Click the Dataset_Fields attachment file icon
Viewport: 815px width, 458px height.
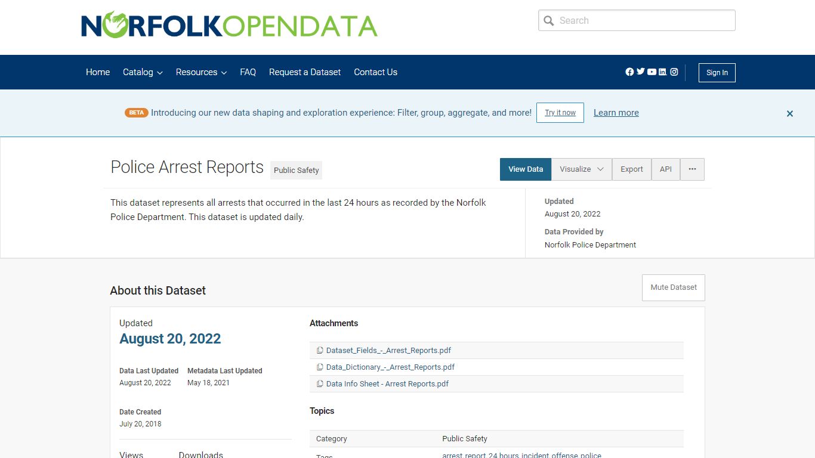click(320, 351)
